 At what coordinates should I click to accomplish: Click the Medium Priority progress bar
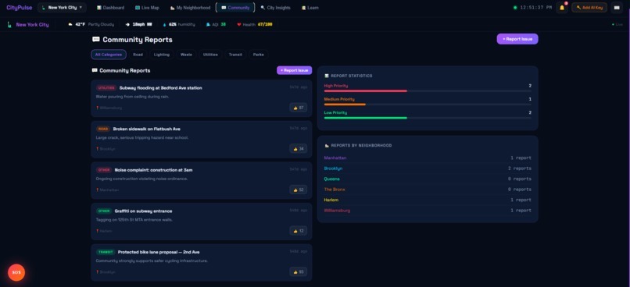428,105
